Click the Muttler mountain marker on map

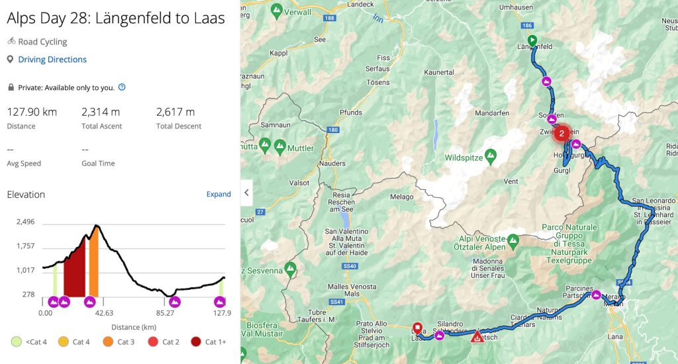(x=279, y=144)
